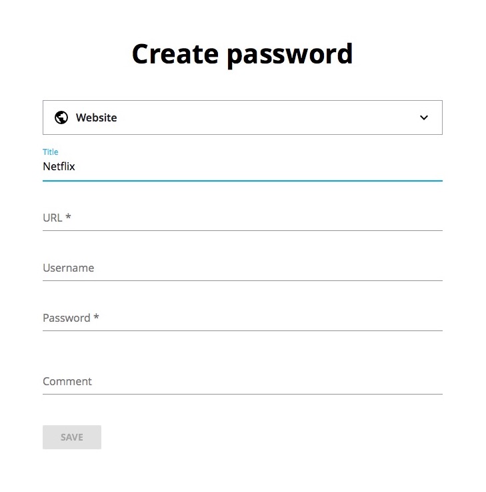Click the Create password heading
The height and width of the screenshot is (492, 486).
click(x=242, y=54)
